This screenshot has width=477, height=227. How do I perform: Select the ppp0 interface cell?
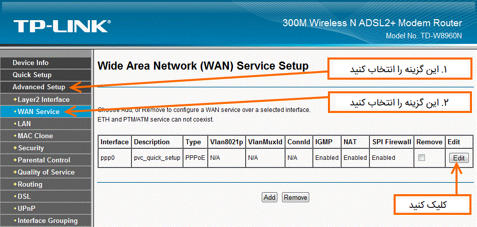[114, 158]
